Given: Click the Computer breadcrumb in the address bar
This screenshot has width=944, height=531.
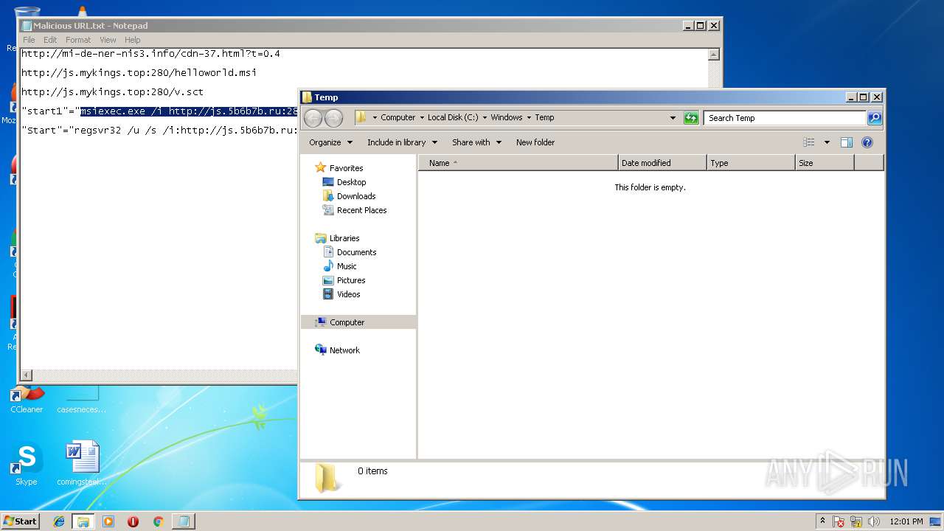Looking at the screenshot, I should 398,117.
